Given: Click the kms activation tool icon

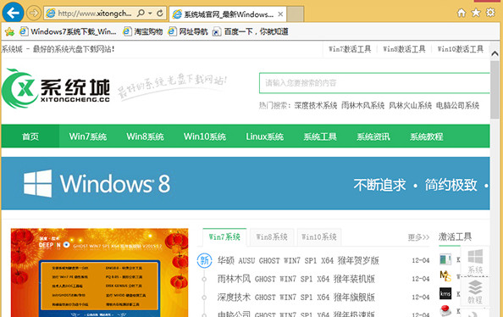Looking at the screenshot, I should click(445, 293).
